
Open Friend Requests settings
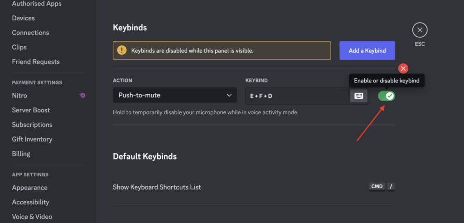pyautogui.click(x=36, y=62)
